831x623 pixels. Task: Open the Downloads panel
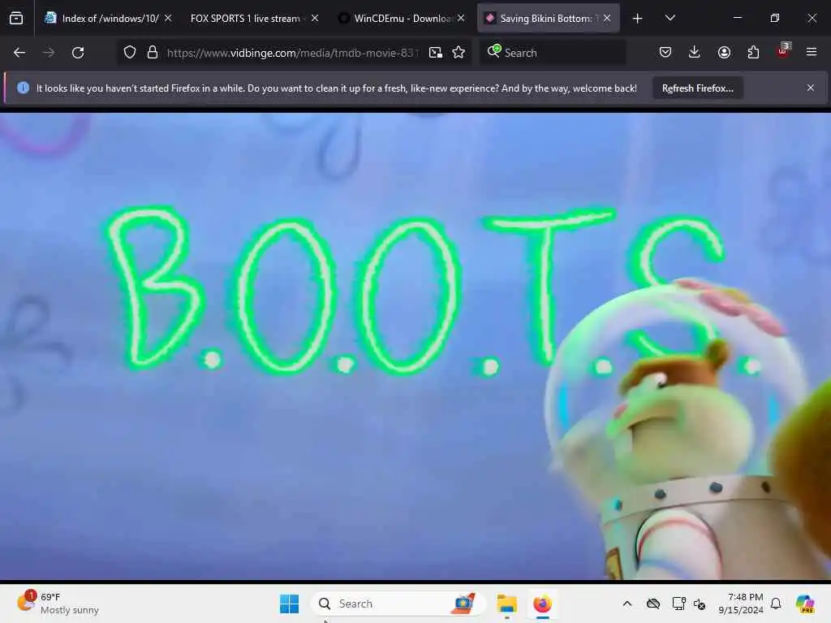pyautogui.click(x=695, y=53)
